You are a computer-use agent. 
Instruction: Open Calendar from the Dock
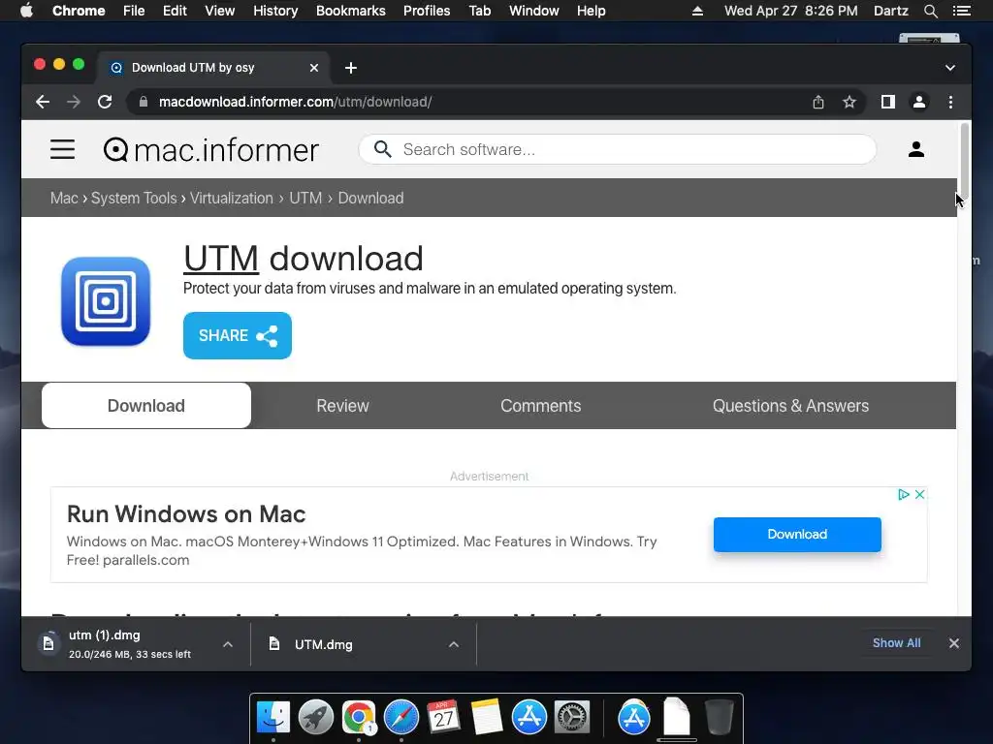(443, 718)
